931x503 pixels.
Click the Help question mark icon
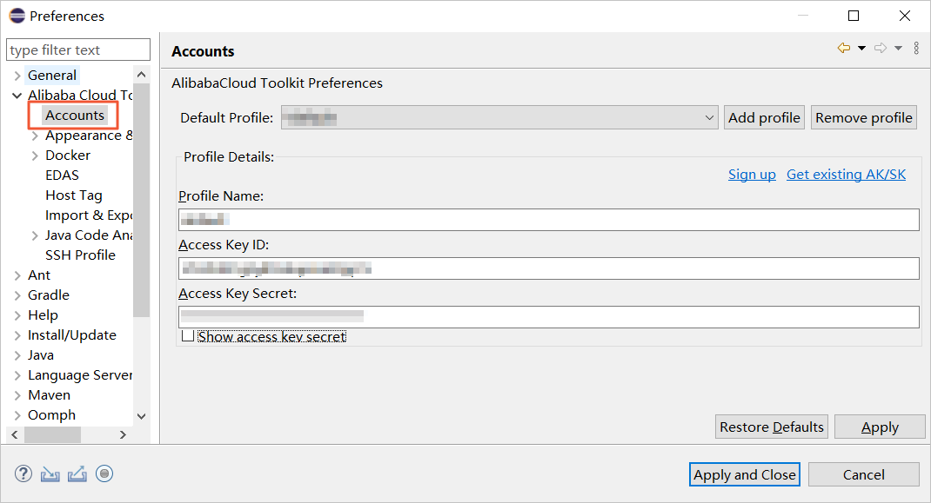(x=23, y=473)
